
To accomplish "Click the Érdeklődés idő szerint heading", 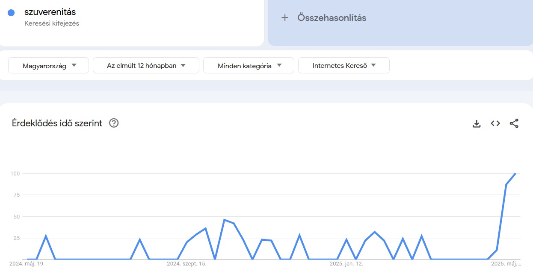I will pyautogui.click(x=56, y=123).
